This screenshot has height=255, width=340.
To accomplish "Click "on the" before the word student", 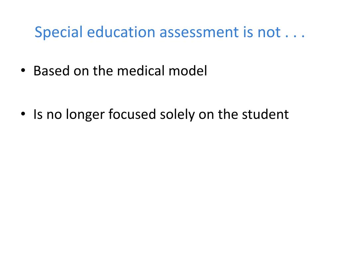I will pos(218,114).
